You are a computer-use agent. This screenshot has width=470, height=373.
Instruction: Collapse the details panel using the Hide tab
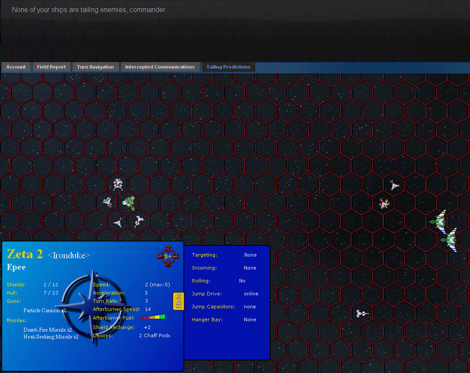tap(178, 301)
